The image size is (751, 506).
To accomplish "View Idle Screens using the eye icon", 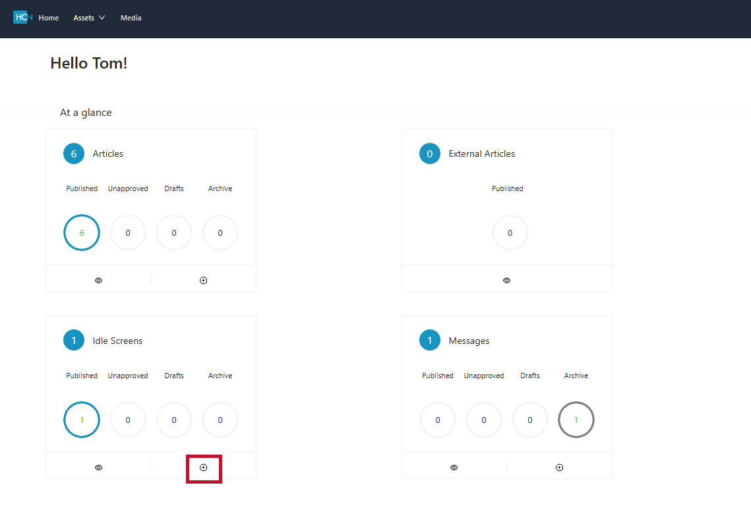I will pos(98,467).
